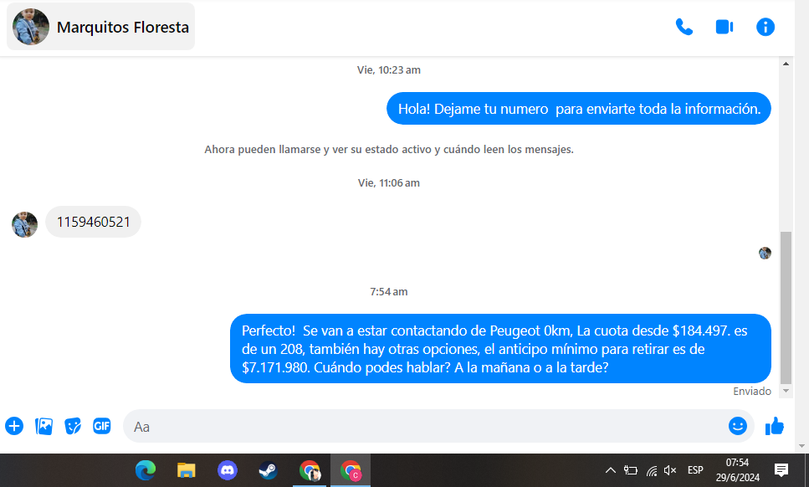Click the 'Vie, 11:06 am' timestamp
The image size is (809, 487).
click(388, 183)
